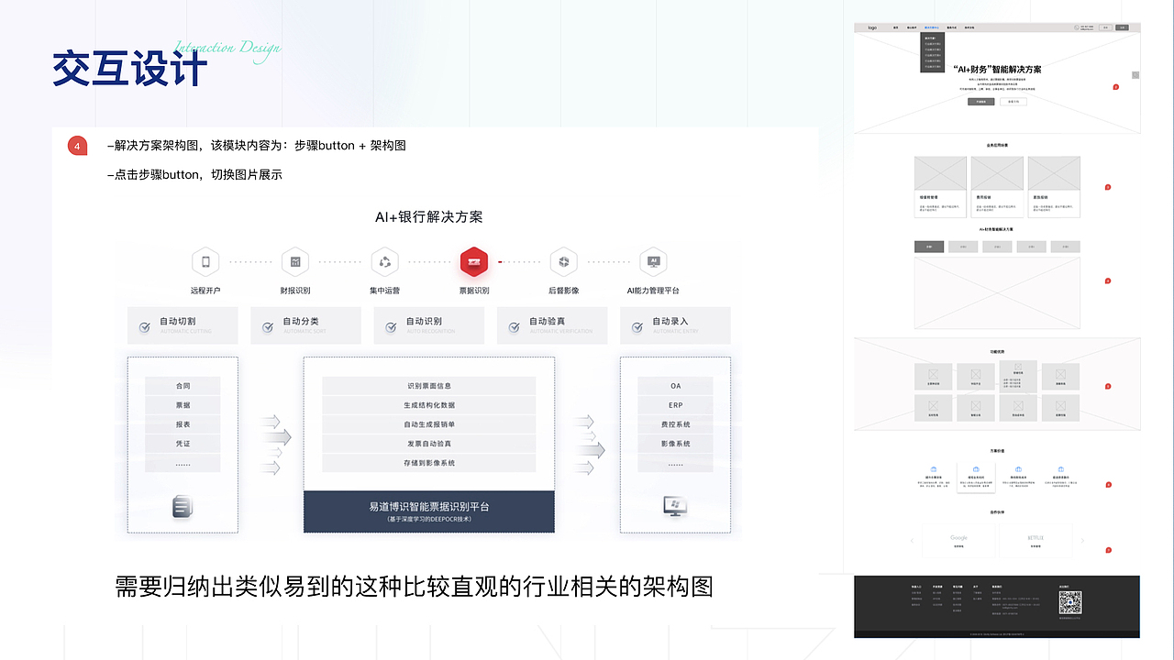This screenshot has height=660, width=1174.
Task: Open the AI能力管理平台 step icon
Action: (653, 261)
